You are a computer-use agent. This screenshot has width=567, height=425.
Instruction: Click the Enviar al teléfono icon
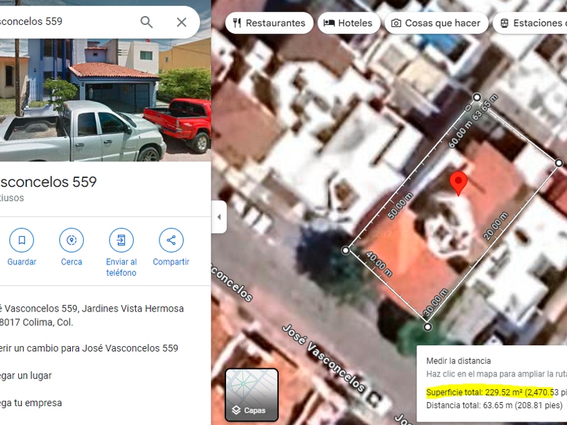tap(121, 240)
